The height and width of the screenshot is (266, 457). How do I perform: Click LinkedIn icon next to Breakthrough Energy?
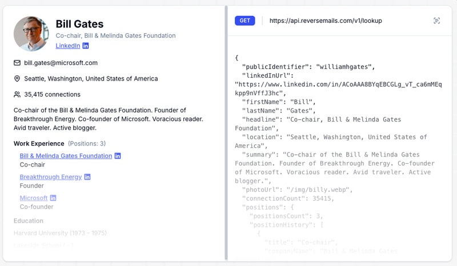[87, 177]
